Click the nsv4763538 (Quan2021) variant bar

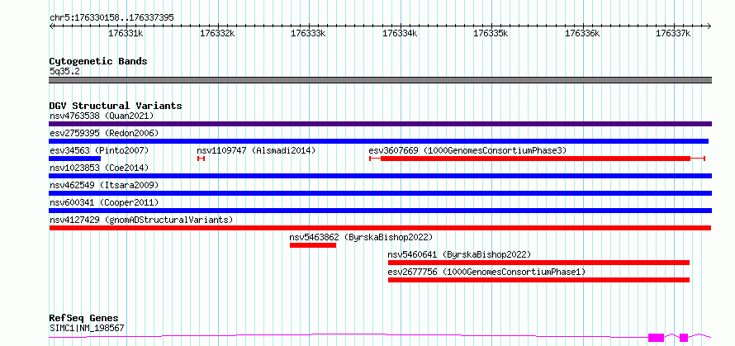pyautogui.click(x=380, y=124)
